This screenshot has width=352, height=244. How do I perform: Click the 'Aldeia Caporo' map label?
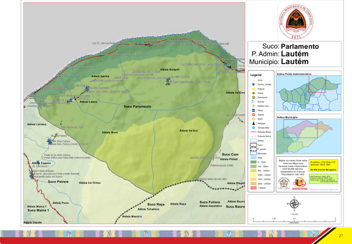[x=41, y=163]
